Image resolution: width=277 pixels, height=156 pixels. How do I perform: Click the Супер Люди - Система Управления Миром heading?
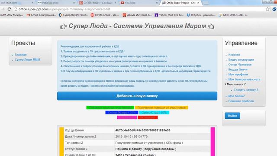137,26
